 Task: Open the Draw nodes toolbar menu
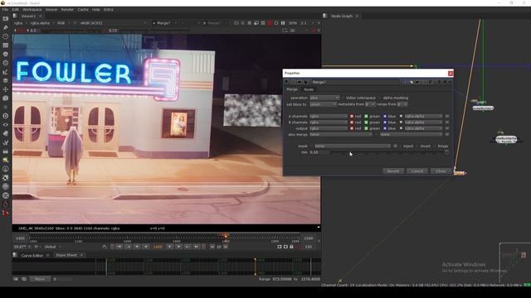tap(6, 27)
